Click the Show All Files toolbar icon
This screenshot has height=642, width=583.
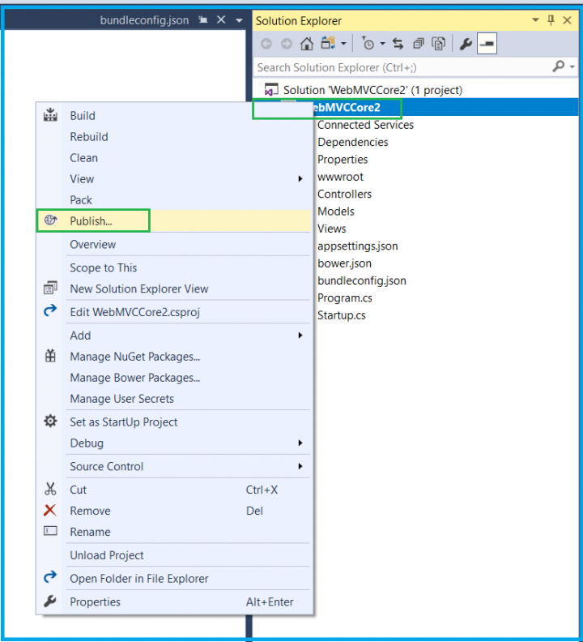pyautogui.click(x=438, y=44)
